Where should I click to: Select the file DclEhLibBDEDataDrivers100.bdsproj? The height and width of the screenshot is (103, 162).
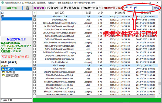(59, 33)
